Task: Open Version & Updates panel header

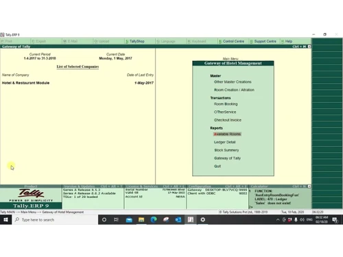Action: [93, 186]
